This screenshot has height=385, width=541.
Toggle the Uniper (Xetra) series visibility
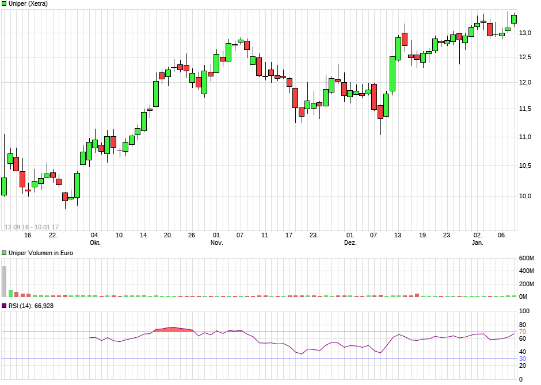click(x=26, y=4)
